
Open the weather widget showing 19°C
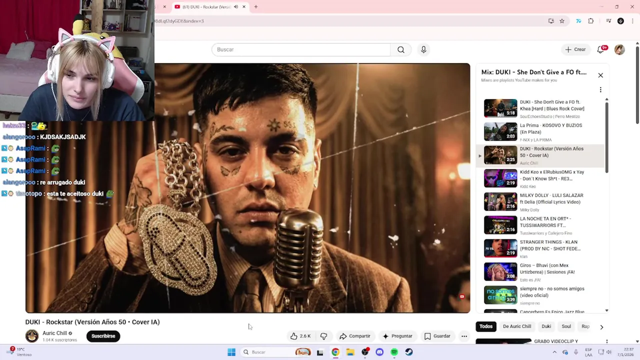(x=19, y=352)
